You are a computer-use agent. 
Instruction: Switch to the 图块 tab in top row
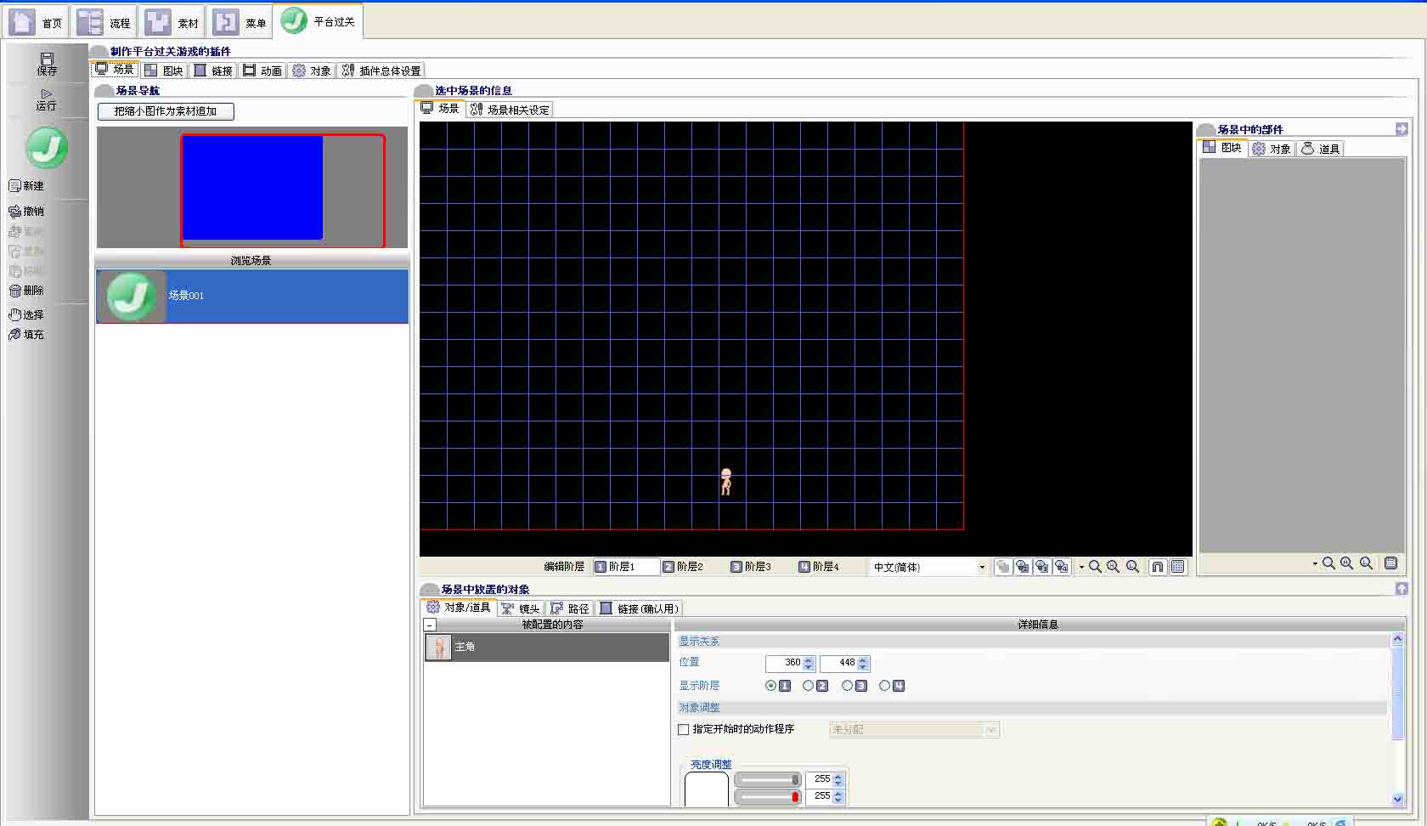tap(164, 71)
